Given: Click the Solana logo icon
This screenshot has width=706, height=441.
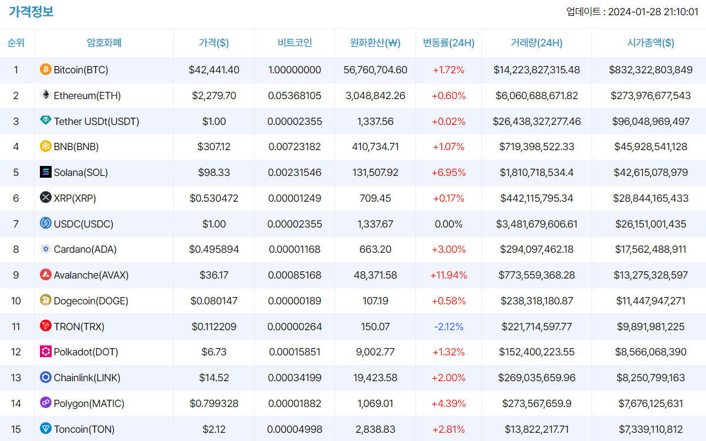Looking at the screenshot, I should coord(46,172).
